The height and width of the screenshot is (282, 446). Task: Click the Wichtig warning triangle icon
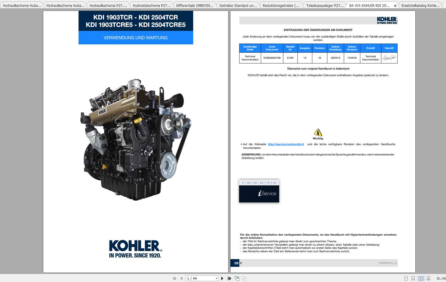(318, 133)
